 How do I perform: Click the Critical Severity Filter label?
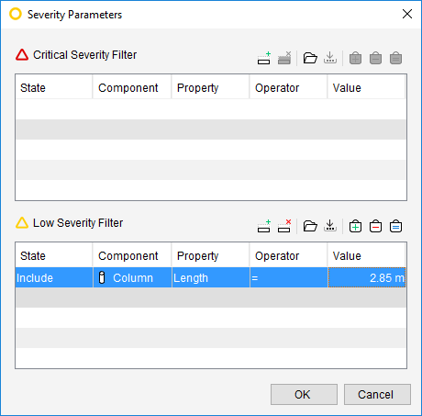[x=84, y=55]
